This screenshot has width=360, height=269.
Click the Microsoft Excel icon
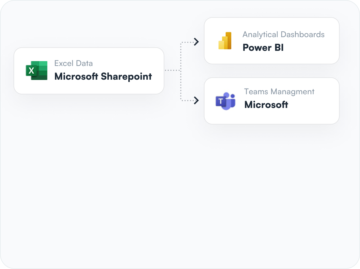(37, 70)
